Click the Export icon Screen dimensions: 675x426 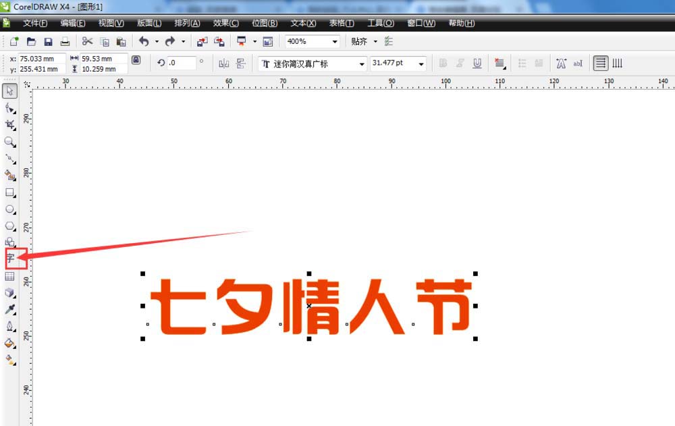point(219,41)
